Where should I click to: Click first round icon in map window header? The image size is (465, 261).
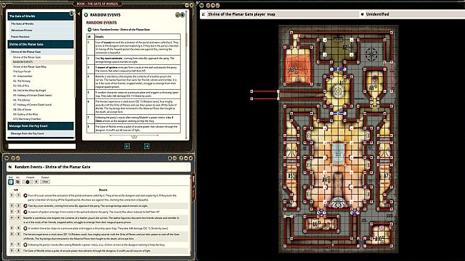201,5
